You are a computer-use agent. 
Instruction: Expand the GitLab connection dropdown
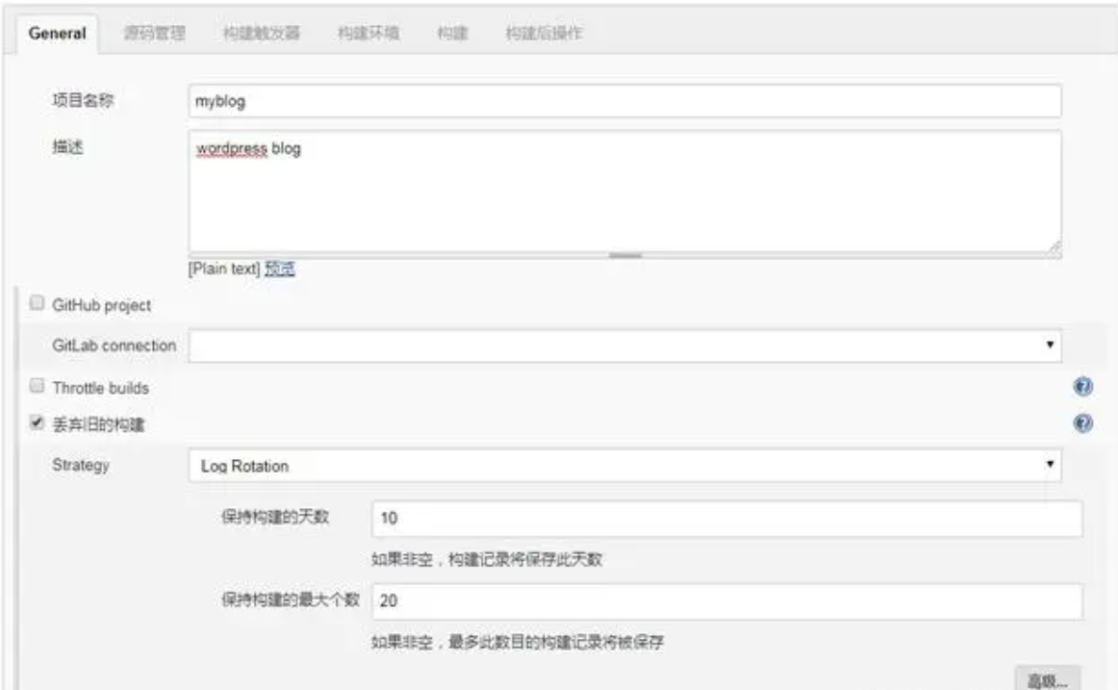[x=624, y=345]
